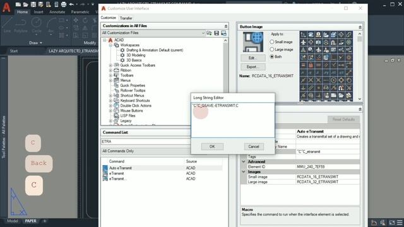
Task: Click the customization tree vertical scrollbar
Action: coord(225,67)
